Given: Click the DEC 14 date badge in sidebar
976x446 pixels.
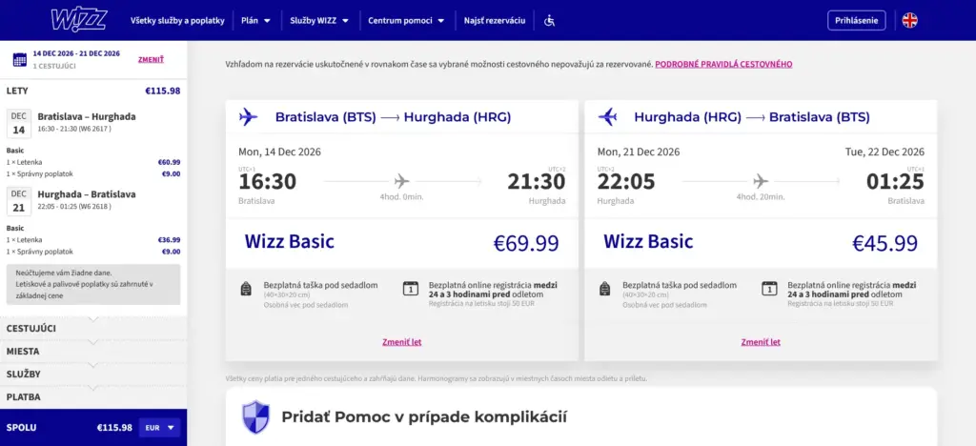Looking at the screenshot, I should 19,123.
